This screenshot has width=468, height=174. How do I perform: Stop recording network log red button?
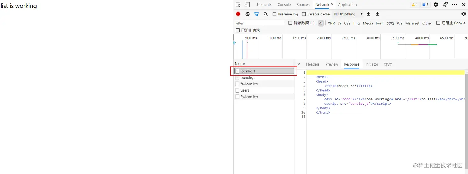[x=238, y=14]
